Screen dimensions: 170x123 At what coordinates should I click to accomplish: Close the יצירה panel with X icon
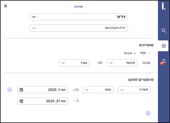pos(5,6)
